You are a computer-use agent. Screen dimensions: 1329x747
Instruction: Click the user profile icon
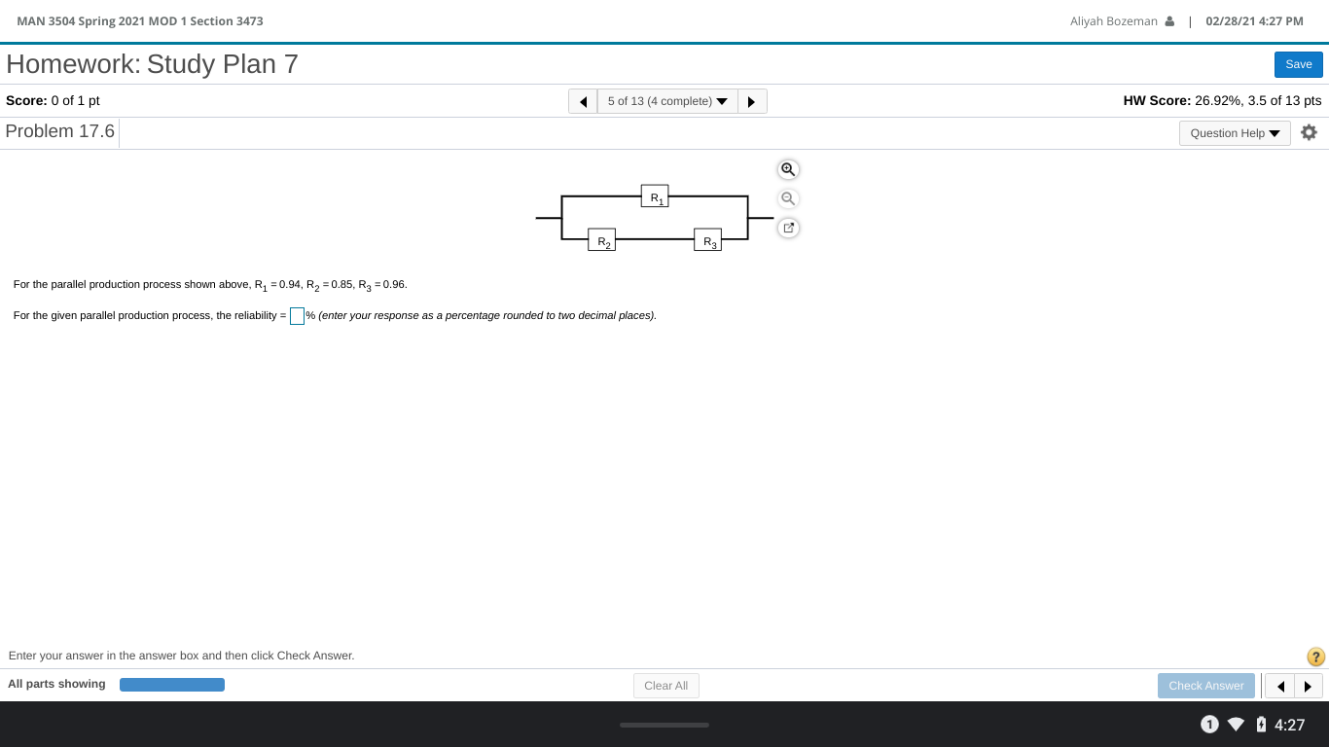click(x=1169, y=21)
